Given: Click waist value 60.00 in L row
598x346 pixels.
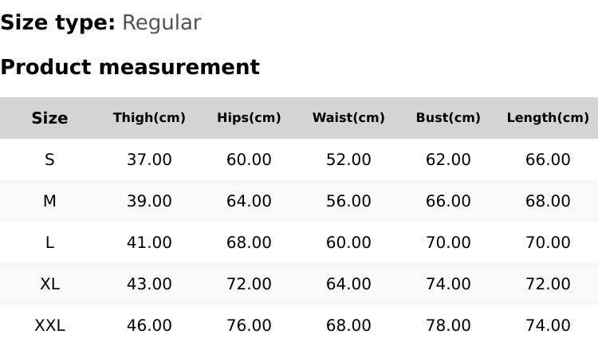Looking at the screenshot, I should (348, 242).
